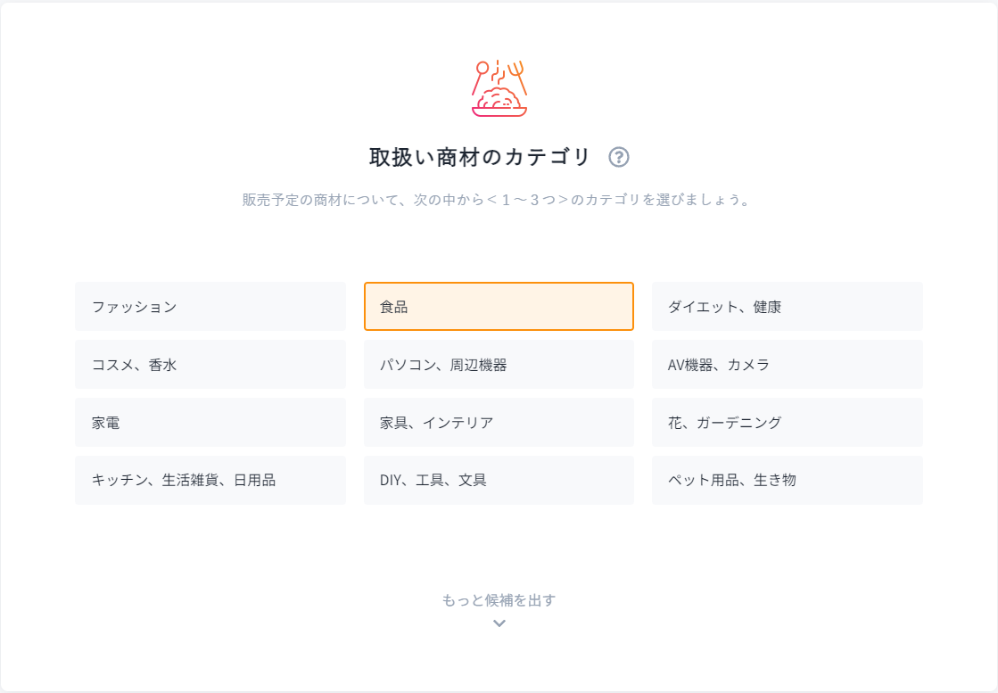Select the DIY、工具、文具 category
The width and height of the screenshot is (998, 693).
(x=499, y=480)
